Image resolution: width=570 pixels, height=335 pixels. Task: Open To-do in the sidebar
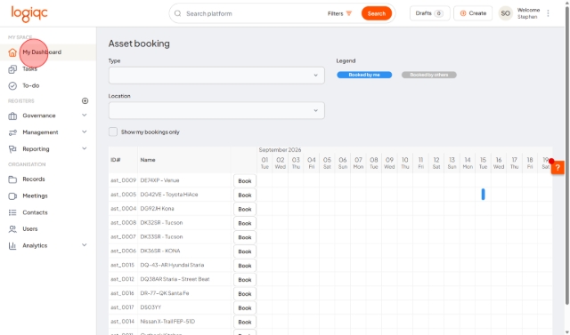[31, 85]
